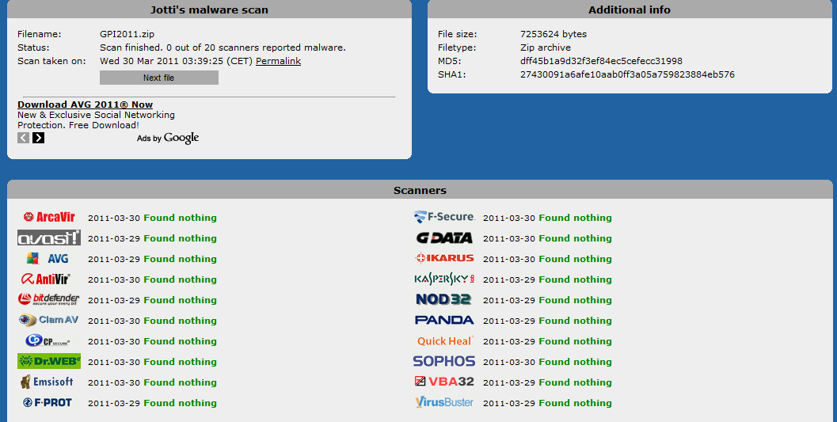
Task: Click the Dr.WEB scanner logo
Action: point(49,361)
